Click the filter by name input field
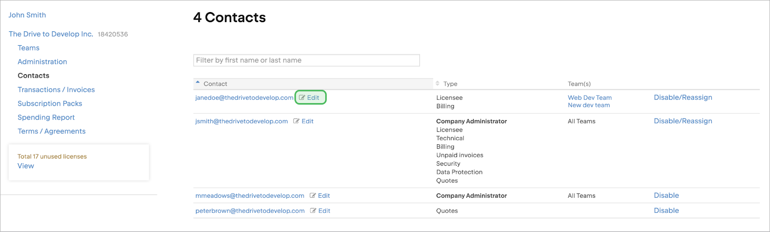This screenshot has width=770, height=232. click(307, 61)
